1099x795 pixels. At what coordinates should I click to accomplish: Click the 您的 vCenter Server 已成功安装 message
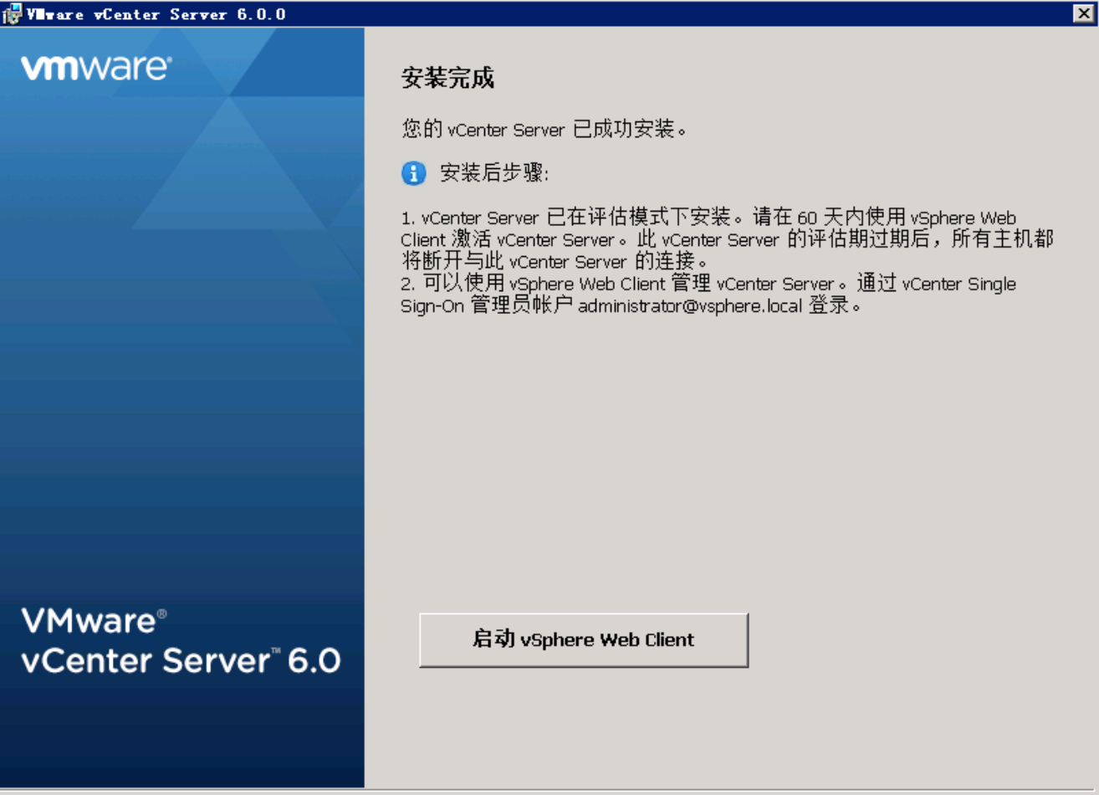(544, 130)
